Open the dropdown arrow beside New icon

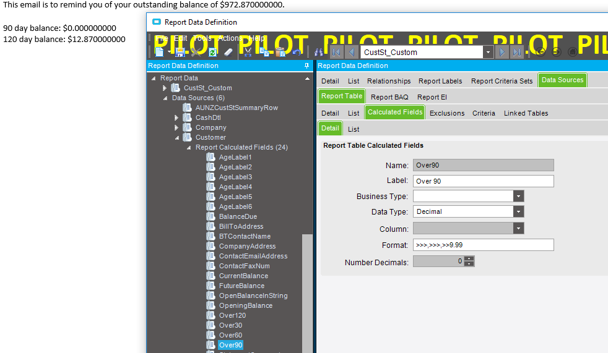[169, 52]
